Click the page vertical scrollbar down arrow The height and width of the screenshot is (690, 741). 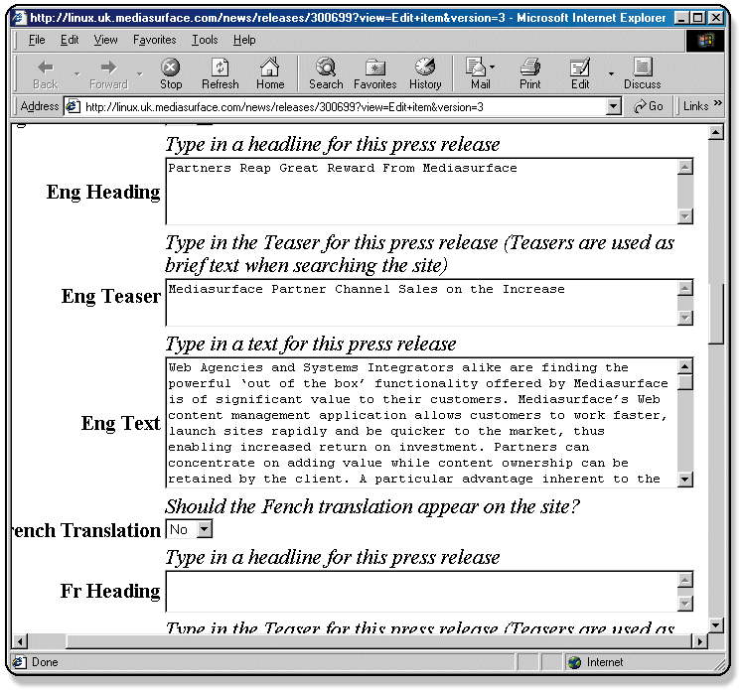click(716, 624)
